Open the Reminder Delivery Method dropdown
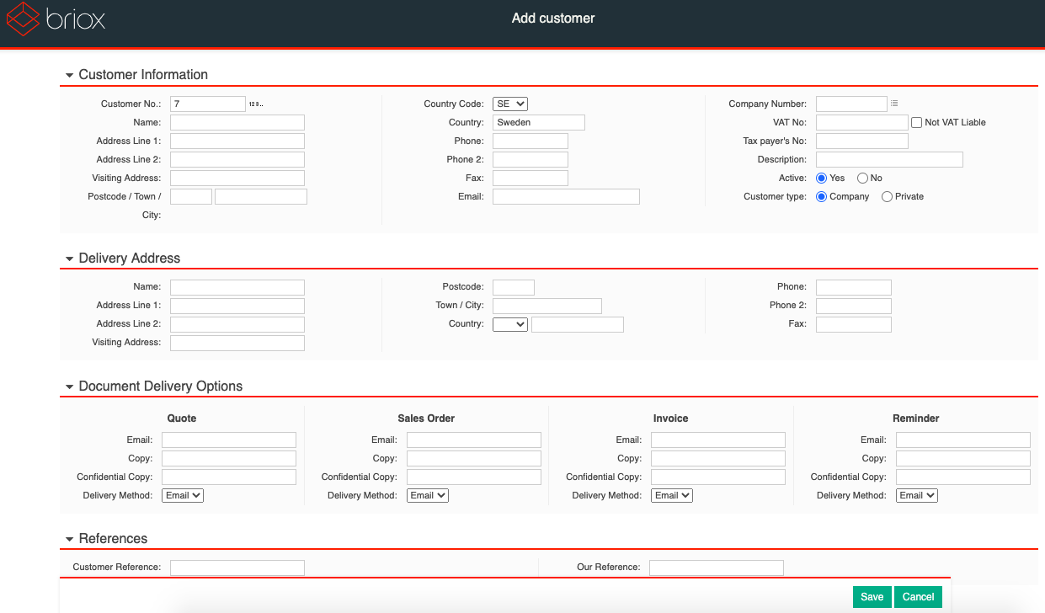 pyautogui.click(x=917, y=495)
